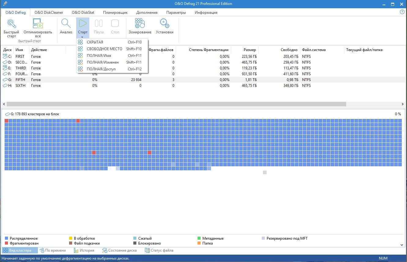Click the blue Распределенное legend swatch
Image resolution: width=407 pixels, height=262 pixels.
point(6,238)
